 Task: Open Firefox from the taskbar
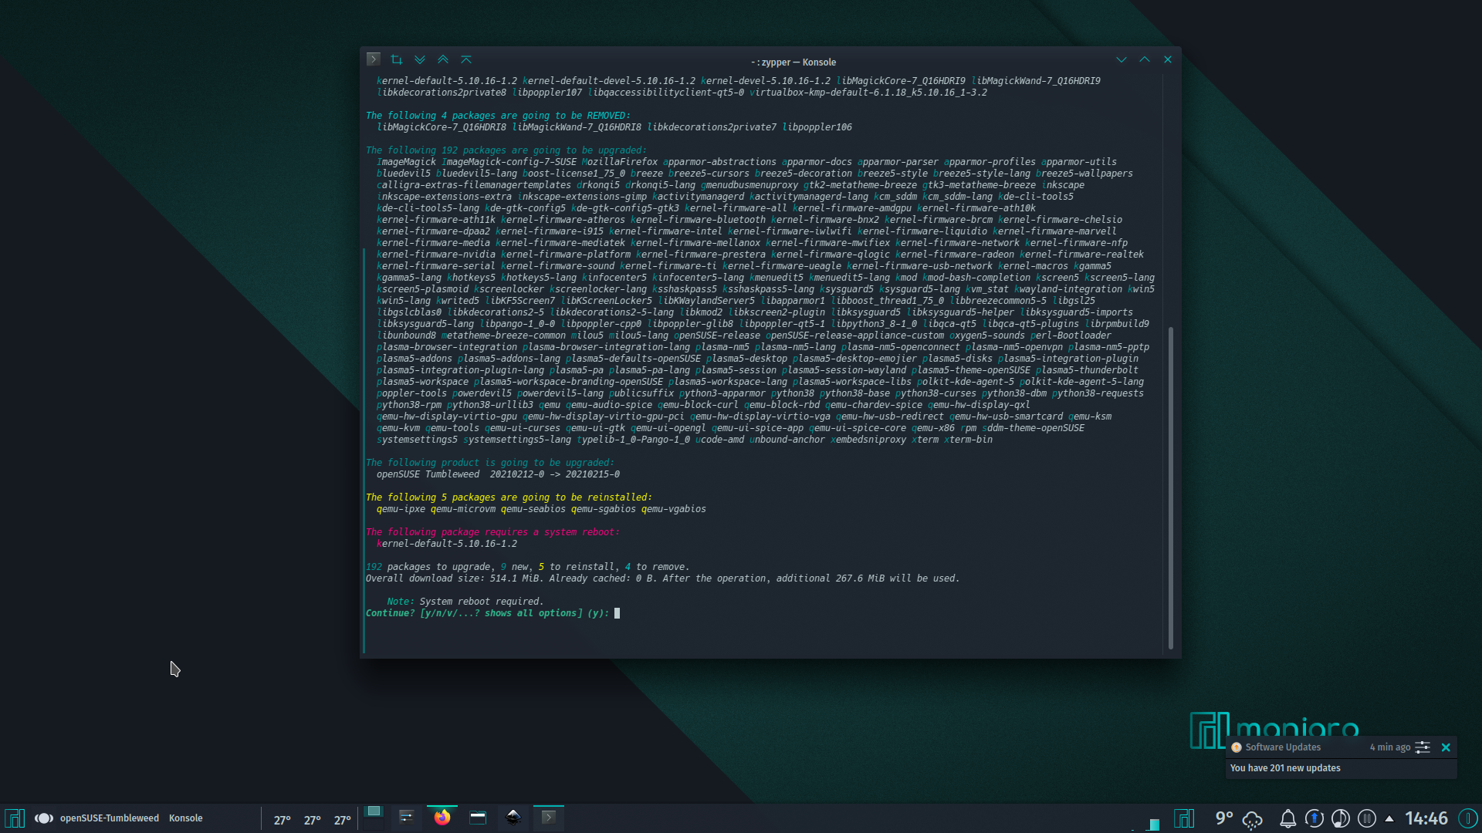[x=442, y=818]
